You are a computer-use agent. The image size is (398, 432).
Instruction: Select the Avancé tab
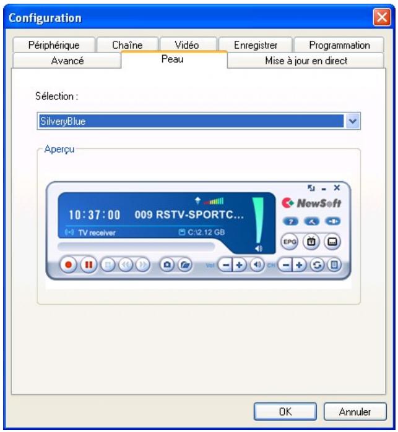tap(67, 61)
